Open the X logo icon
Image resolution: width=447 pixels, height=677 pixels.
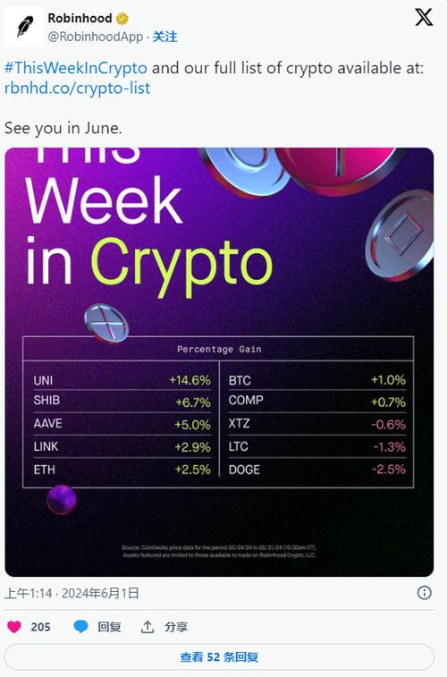(x=424, y=18)
